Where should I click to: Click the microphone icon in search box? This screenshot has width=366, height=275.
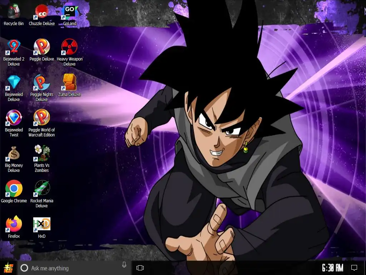[x=124, y=265]
